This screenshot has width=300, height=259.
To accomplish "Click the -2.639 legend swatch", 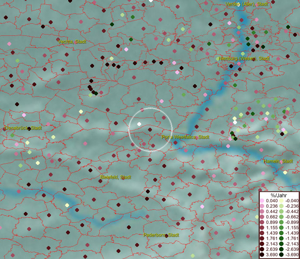I will pos(281,249).
